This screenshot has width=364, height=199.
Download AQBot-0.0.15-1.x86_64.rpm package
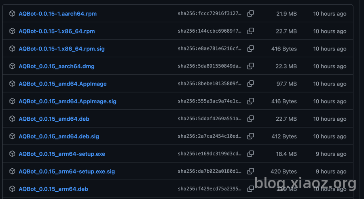[x=57, y=31]
